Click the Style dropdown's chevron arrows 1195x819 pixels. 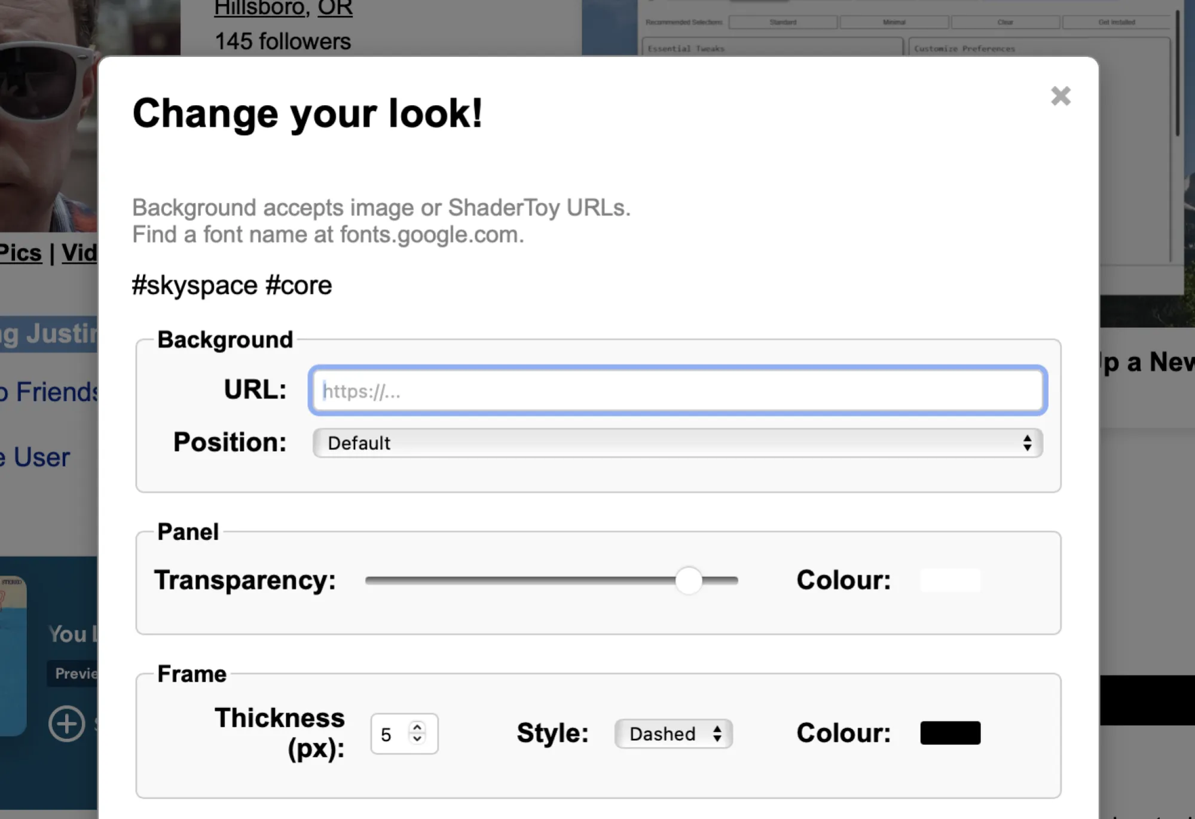(718, 734)
